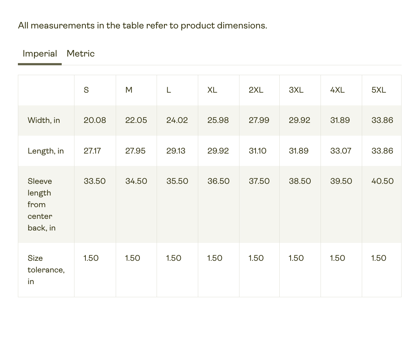Select the 2XL column header
The height and width of the screenshot is (337, 414).
click(256, 90)
